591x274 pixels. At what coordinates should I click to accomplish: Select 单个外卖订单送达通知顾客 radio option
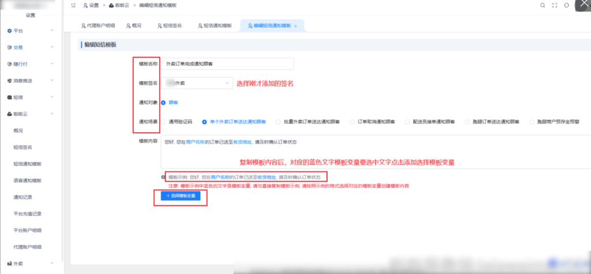click(x=204, y=122)
